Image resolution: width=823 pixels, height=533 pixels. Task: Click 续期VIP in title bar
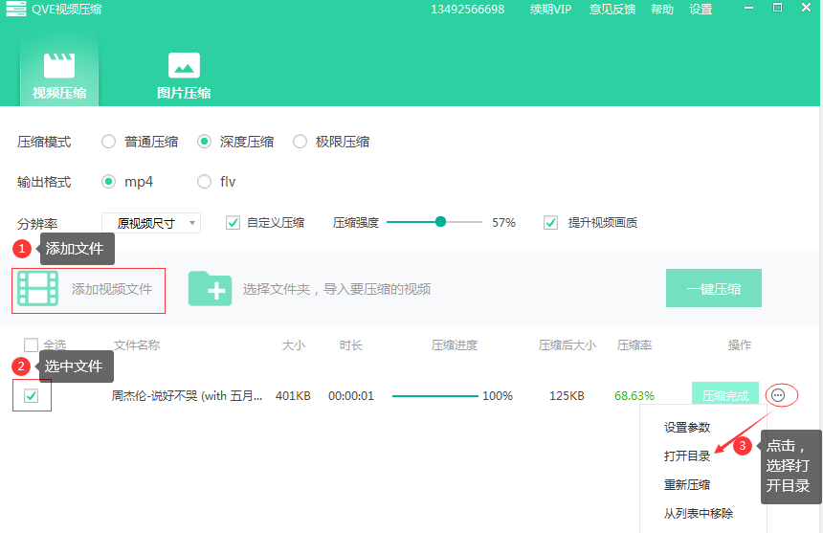point(550,10)
